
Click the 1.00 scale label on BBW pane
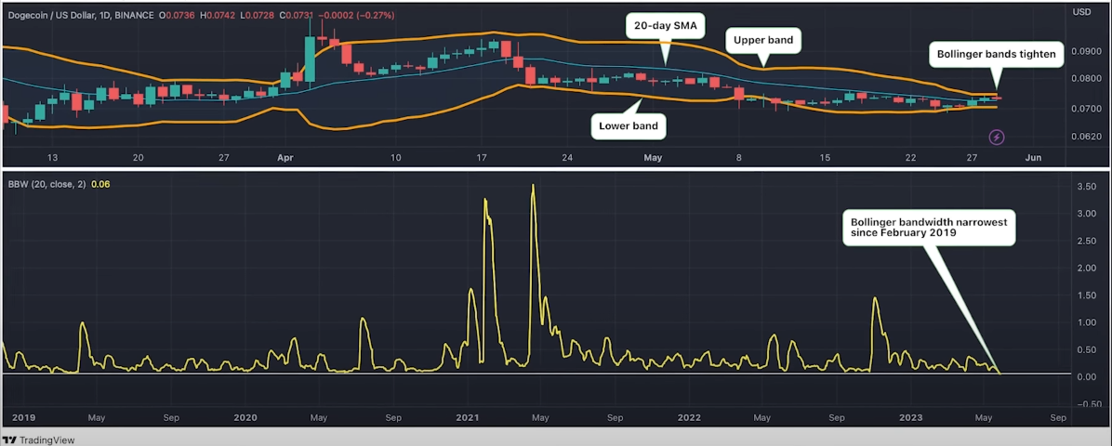pos(1087,322)
